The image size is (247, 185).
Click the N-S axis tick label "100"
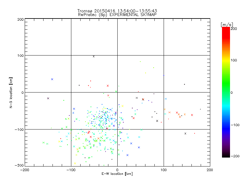pyautogui.click(x=20, y=55)
